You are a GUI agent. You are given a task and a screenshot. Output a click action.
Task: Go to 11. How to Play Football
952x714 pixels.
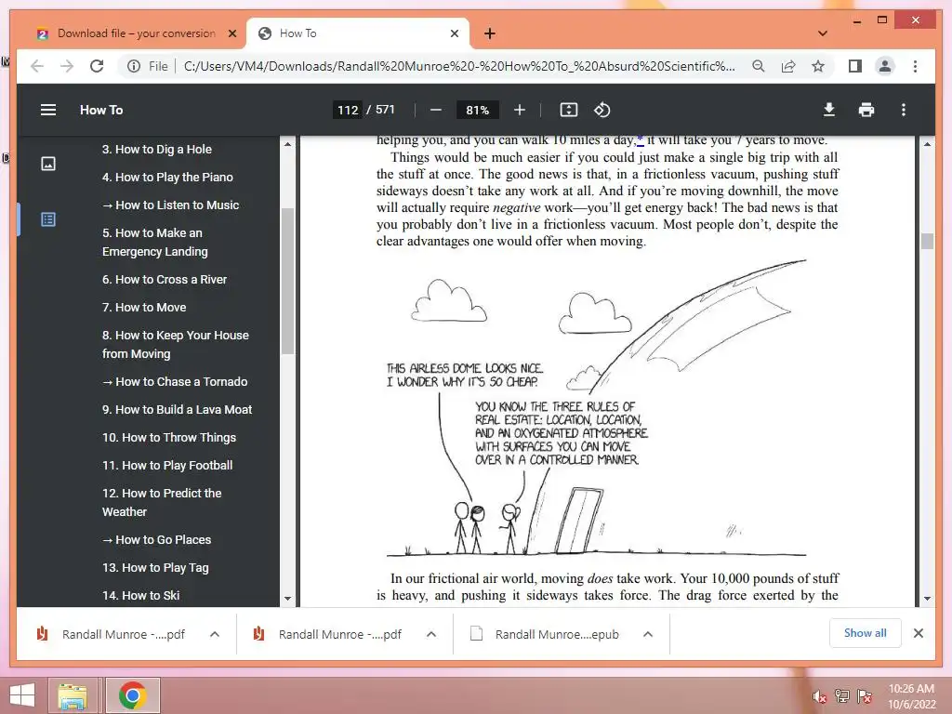167,466
